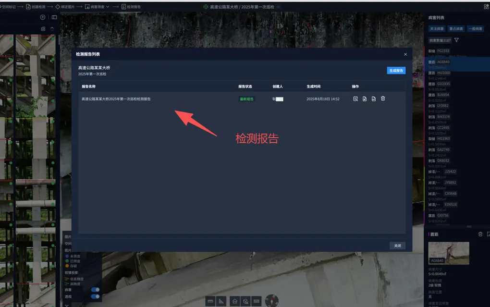Image resolution: width=490 pixels, height=307 pixels.
Task: Select the ruler measurement tool in bottom toolbar
Action: pos(210,301)
